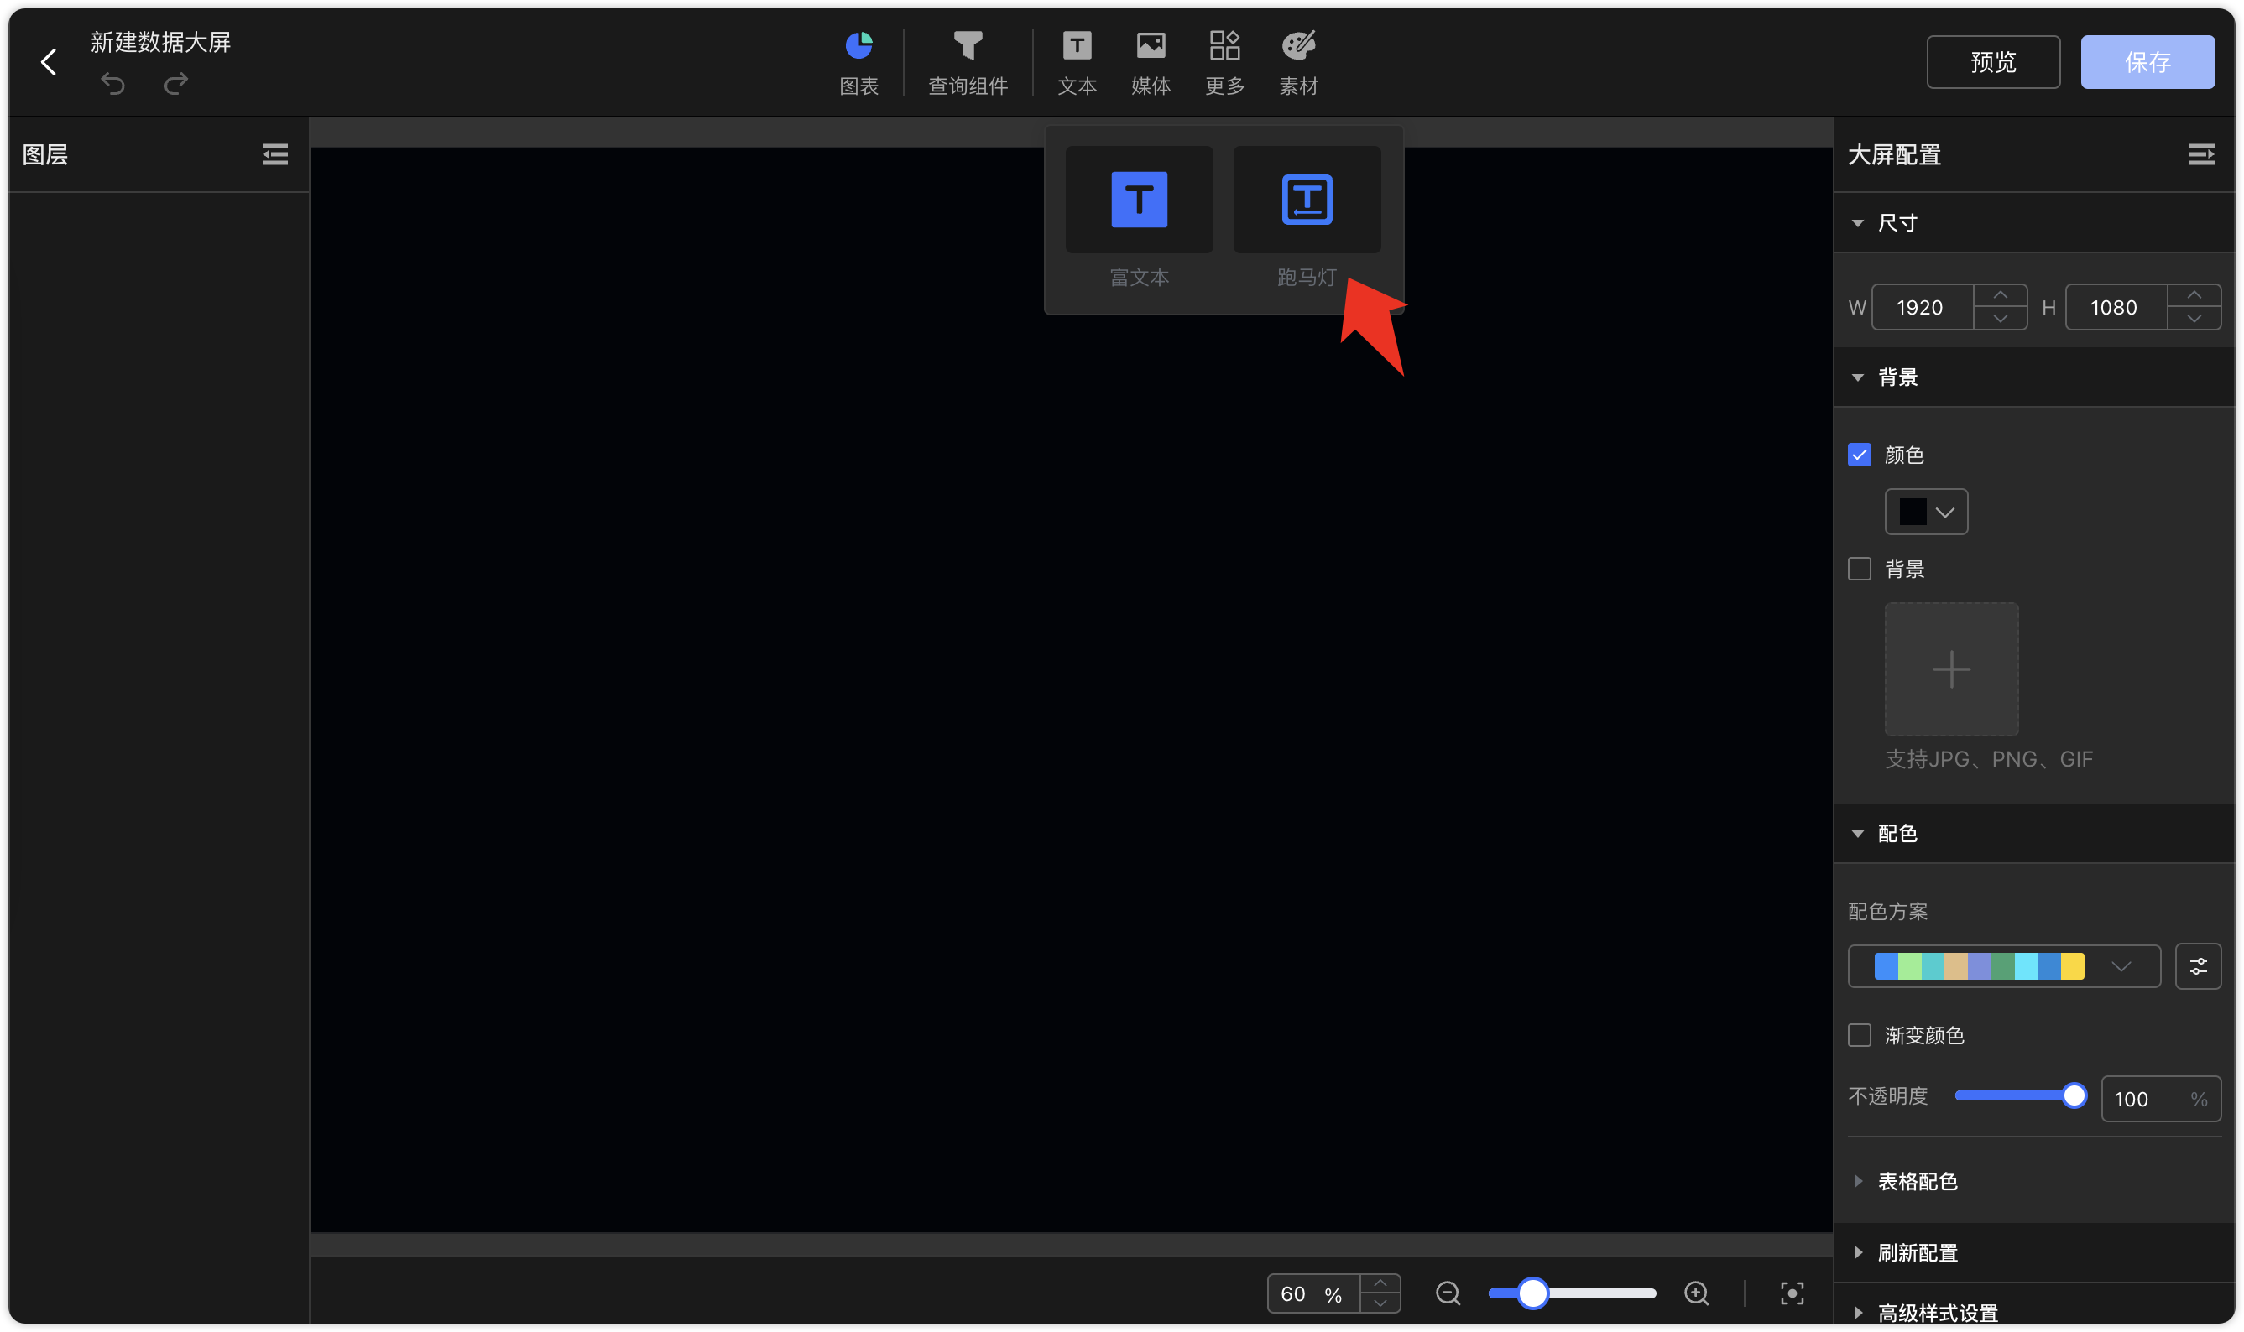Screen dimensions: 2244x1332
Task: Open the 查询组件 filter menu
Action: click(967, 61)
